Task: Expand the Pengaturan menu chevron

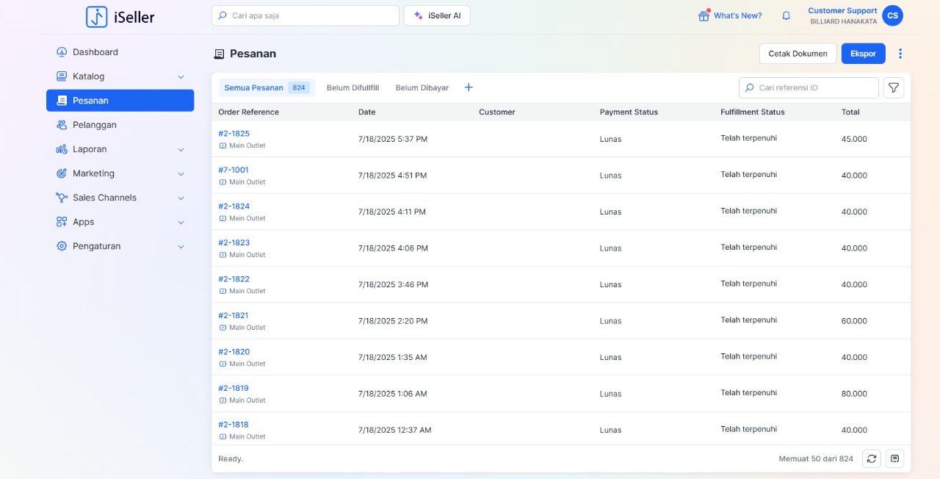Action: (x=181, y=246)
